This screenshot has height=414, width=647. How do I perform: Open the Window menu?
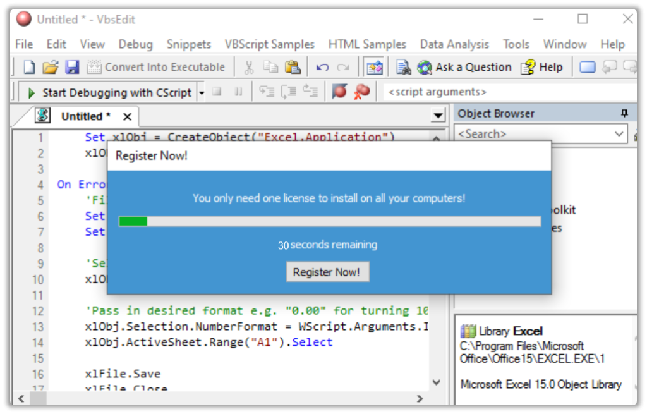coord(564,44)
